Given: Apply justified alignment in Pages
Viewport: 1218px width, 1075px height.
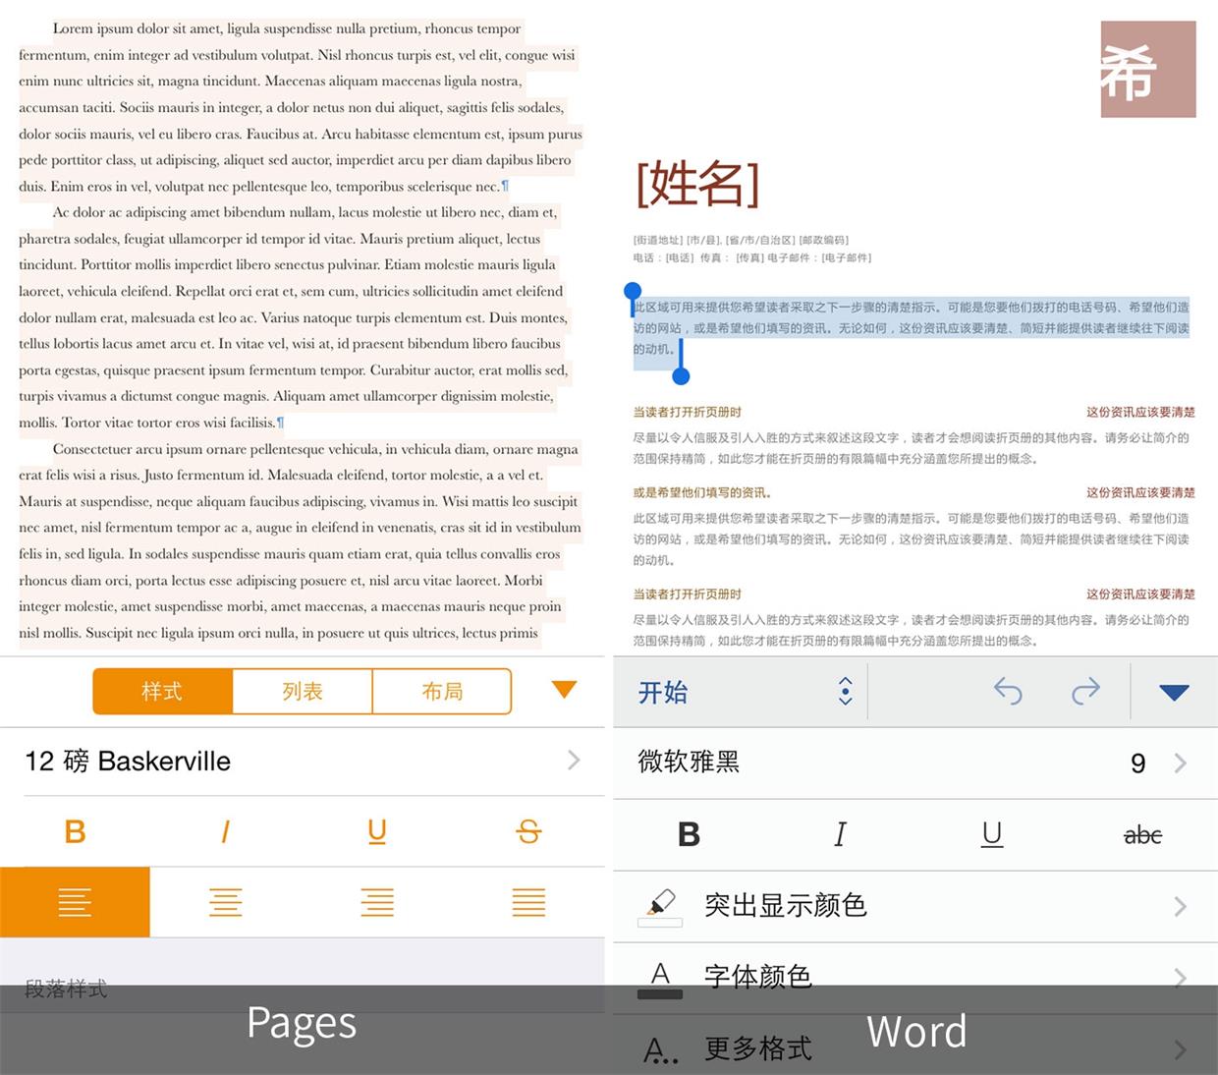Looking at the screenshot, I should pyautogui.click(x=527, y=901).
